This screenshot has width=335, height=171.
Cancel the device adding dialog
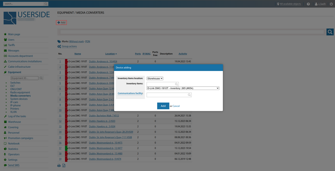176,106
